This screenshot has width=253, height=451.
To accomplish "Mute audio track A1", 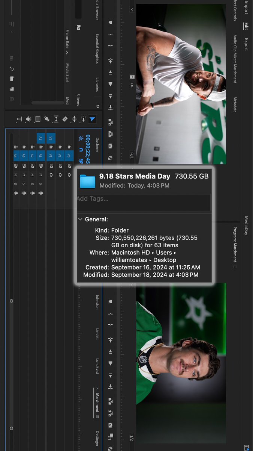I will pos(41,175).
